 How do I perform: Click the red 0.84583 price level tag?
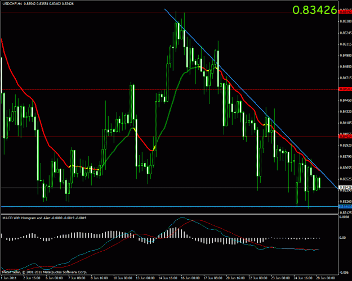pos(345,89)
